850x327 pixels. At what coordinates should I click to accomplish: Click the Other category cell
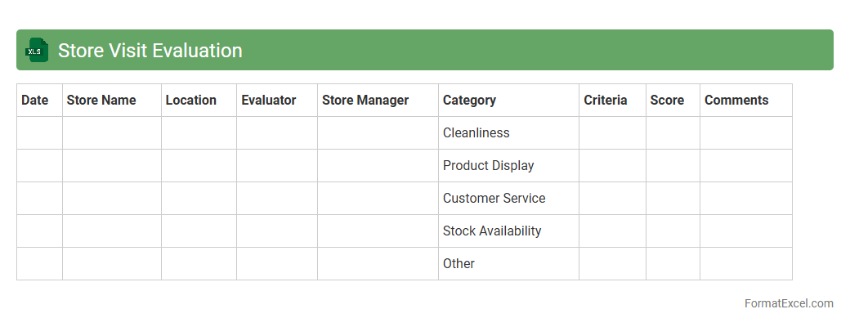459,264
